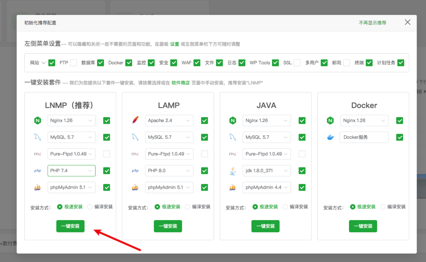The width and height of the screenshot is (426, 262).
Task: Click the Pure-Ftpd FTP icon in LAMP panel
Action: coord(135,154)
